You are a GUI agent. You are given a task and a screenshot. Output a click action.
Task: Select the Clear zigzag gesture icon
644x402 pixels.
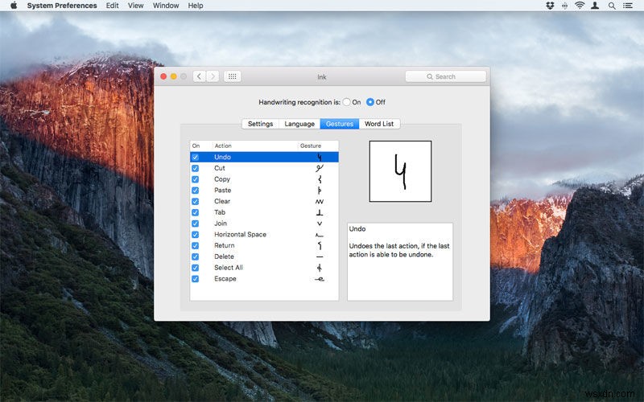pos(320,202)
